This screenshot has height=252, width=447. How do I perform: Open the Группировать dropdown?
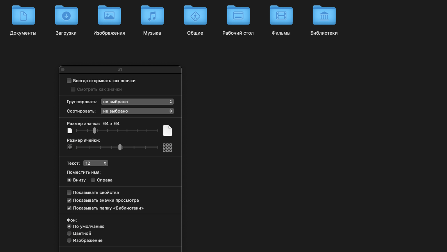(x=137, y=102)
